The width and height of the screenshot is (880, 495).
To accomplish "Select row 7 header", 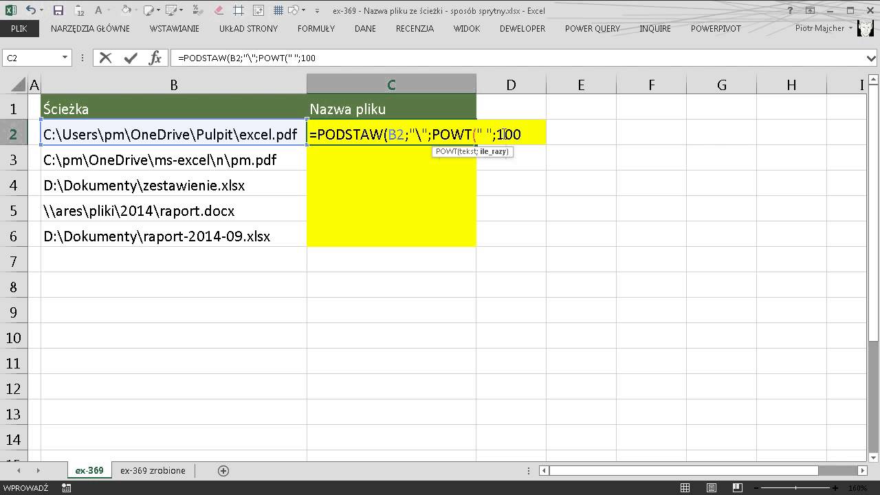I will (13, 262).
